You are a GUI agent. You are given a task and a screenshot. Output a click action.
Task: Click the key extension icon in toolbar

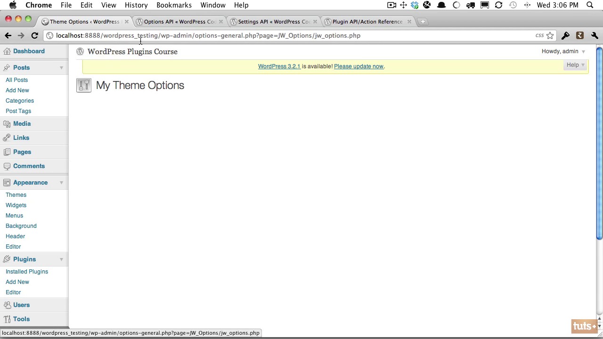565,35
